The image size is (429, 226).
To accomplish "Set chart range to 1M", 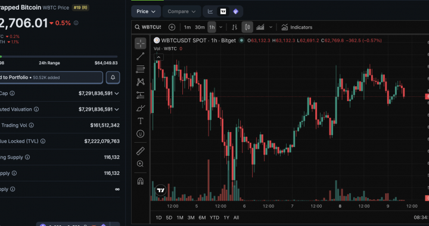I will click(180, 218).
